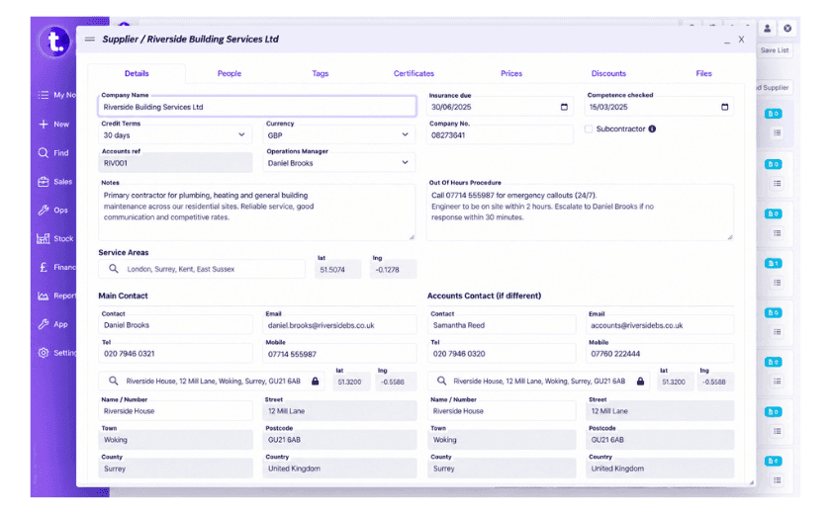Expand the Credit Terms dropdown

point(175,135)
